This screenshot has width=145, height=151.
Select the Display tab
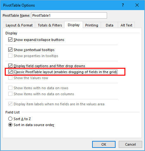(74, 25)
